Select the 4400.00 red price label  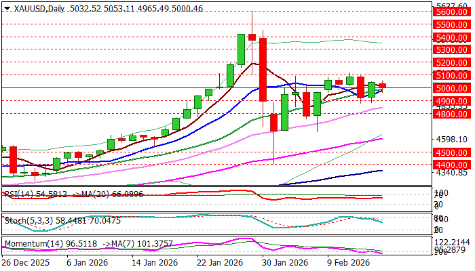[x=453, y=165]
